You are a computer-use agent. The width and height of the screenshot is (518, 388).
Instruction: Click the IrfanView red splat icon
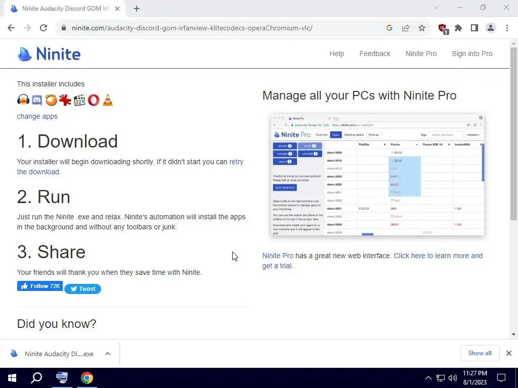coord(65,100)
